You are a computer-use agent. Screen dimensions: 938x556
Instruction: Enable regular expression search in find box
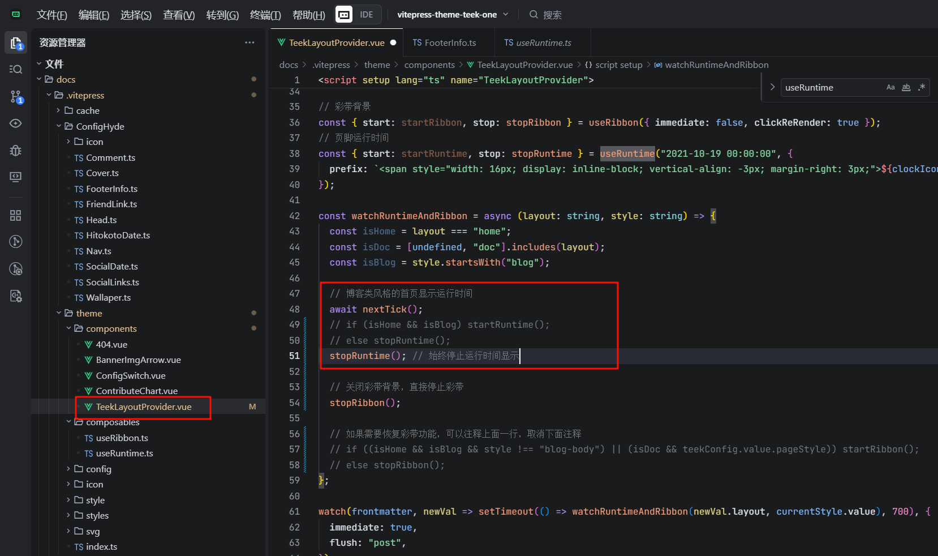(922, 87)
